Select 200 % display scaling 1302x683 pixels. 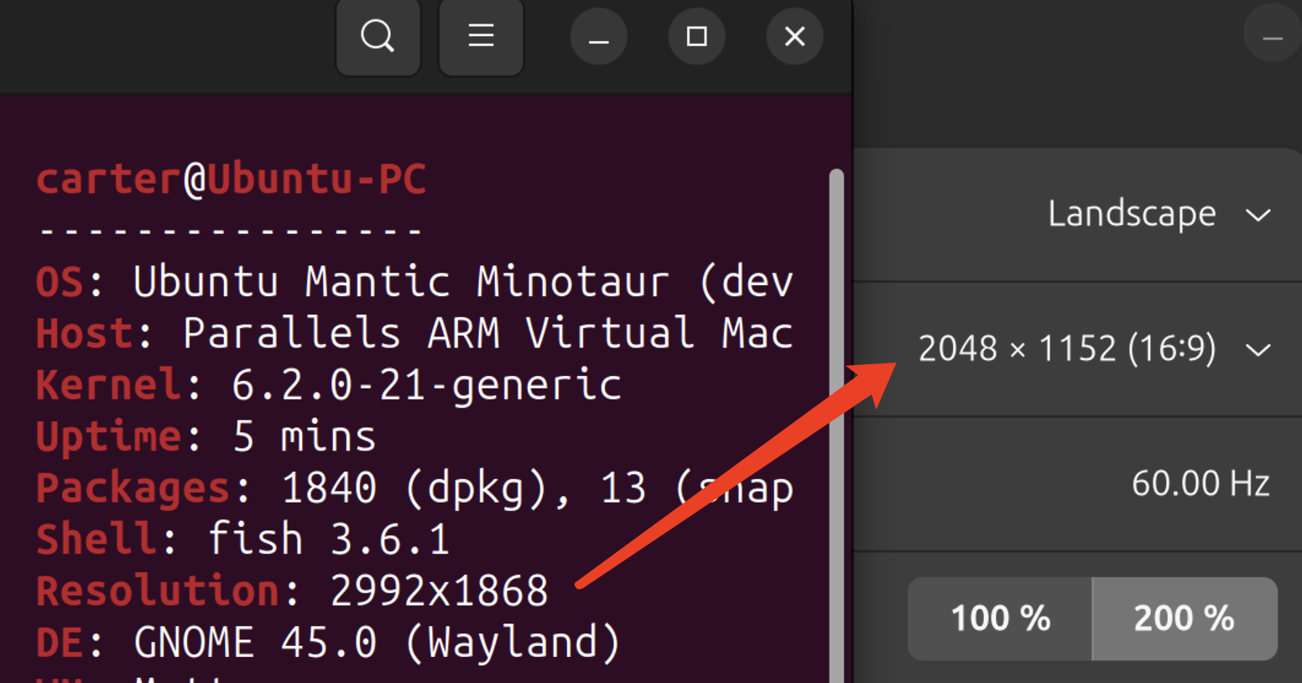[1184, 618]
